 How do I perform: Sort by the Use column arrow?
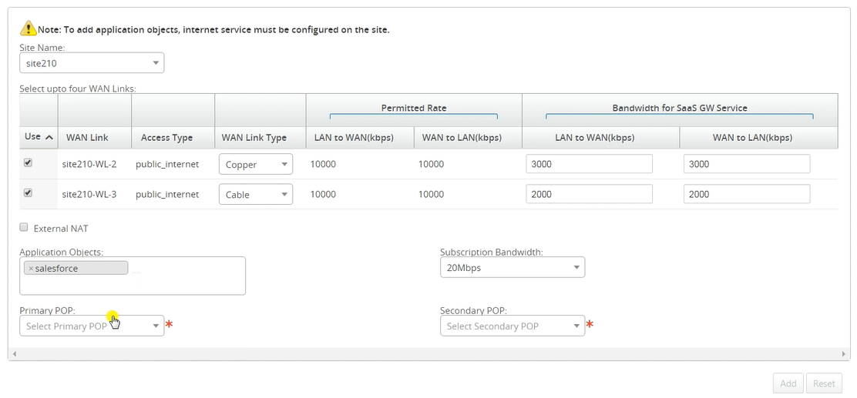[x=49, y=138]
